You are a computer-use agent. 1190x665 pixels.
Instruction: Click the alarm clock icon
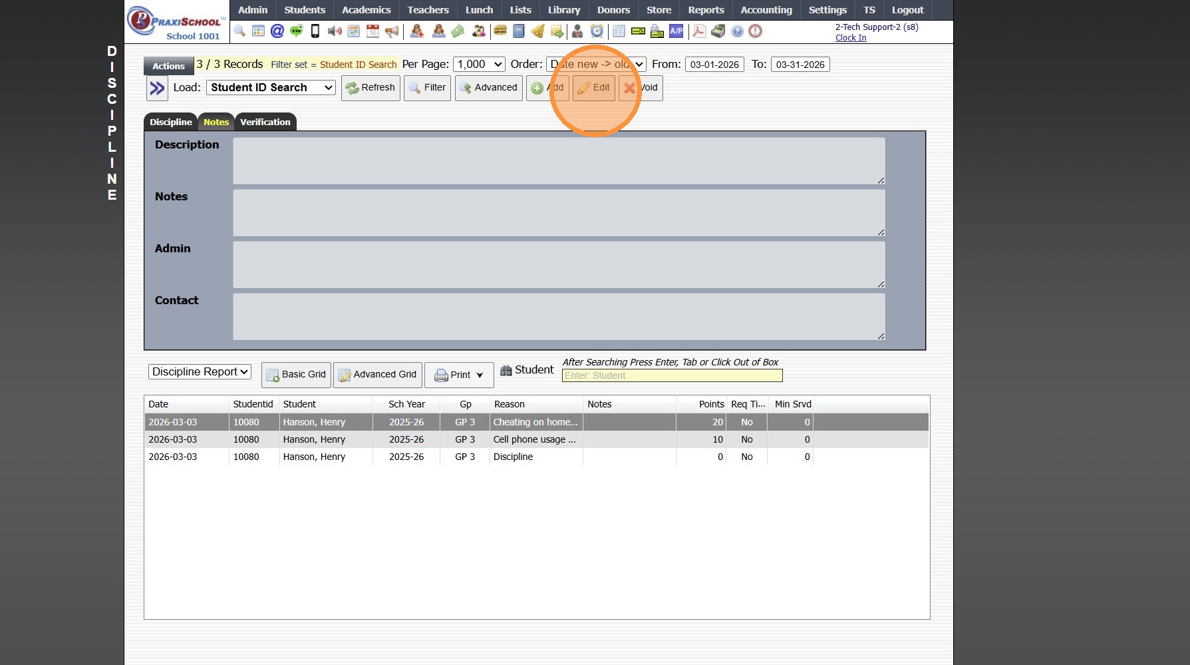[x=597, y=31]
